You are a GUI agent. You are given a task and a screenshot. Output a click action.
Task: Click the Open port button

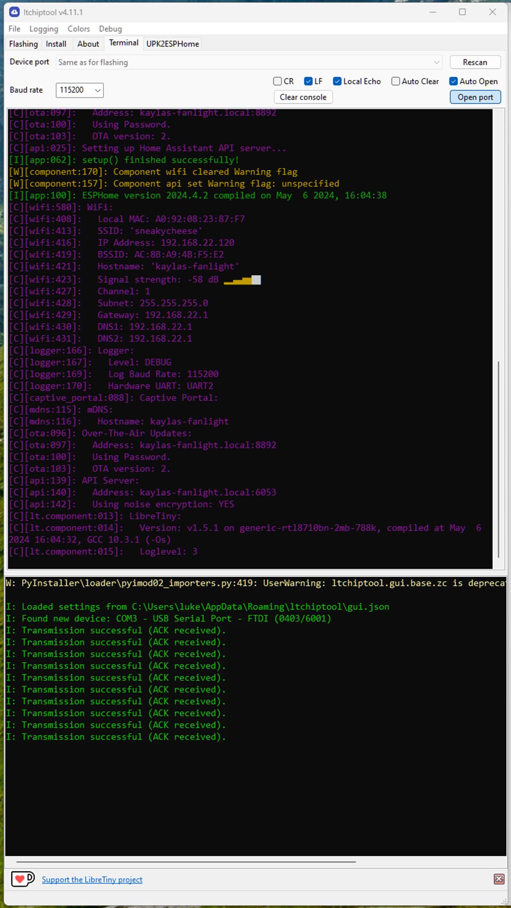pos(475,97)
